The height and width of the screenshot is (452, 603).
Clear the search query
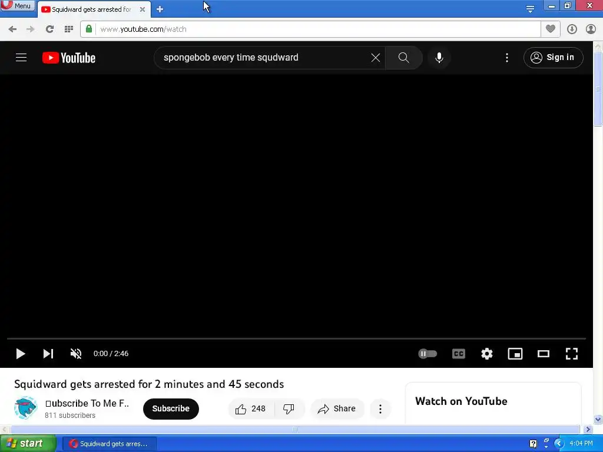376,58
